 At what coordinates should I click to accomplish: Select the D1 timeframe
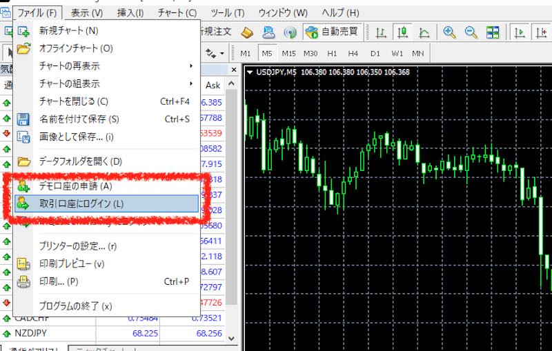pos(375,54)
